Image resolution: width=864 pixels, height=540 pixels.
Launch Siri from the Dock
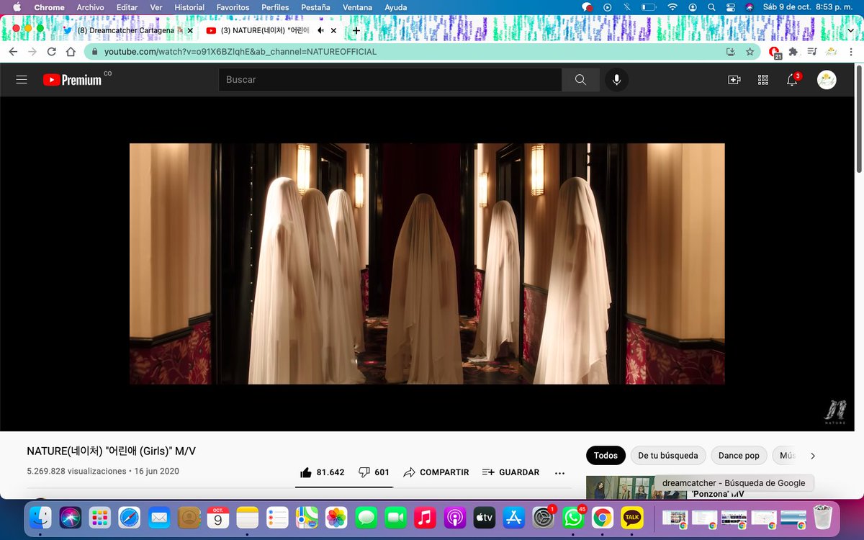[x=70, y=517]
